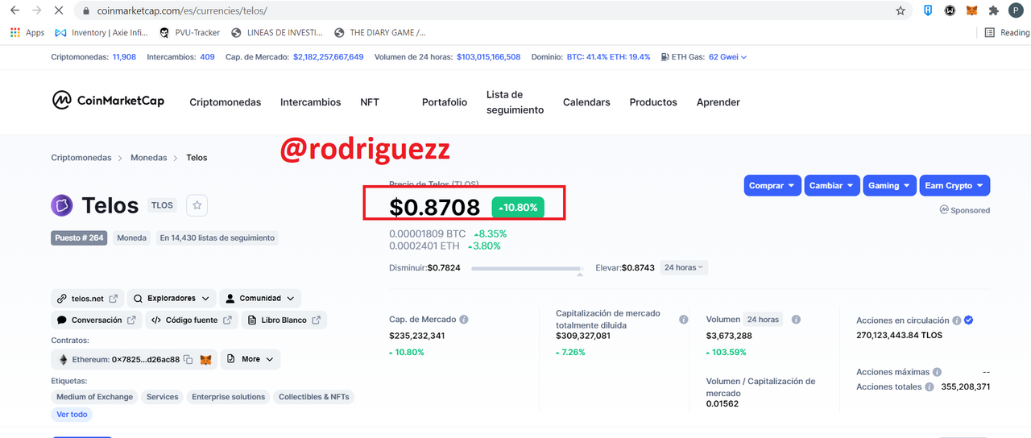Open Libro Blanco whitepaper link
This screenshot has height=438, width=1031.
click(x=284, y=320)
